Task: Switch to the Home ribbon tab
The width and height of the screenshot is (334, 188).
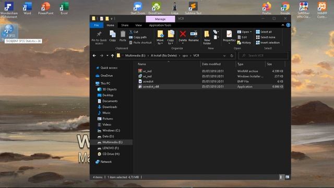Action: tap(110, 25)
